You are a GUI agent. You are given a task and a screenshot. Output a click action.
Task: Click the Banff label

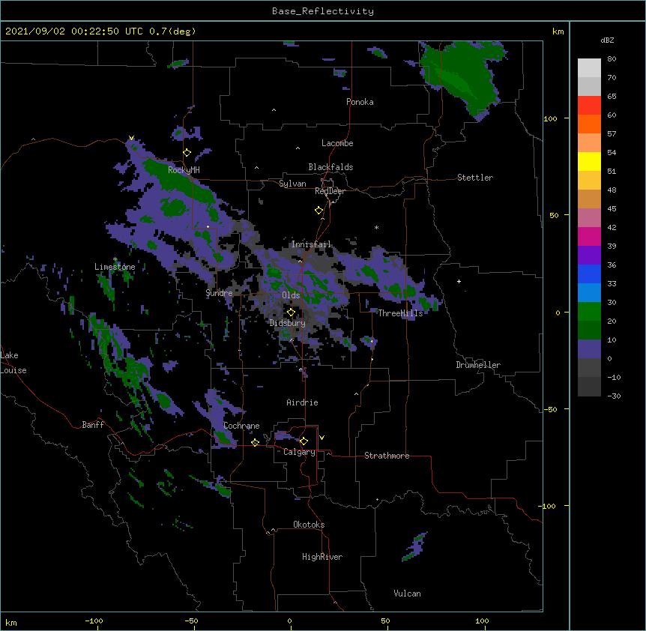point(93,425)
